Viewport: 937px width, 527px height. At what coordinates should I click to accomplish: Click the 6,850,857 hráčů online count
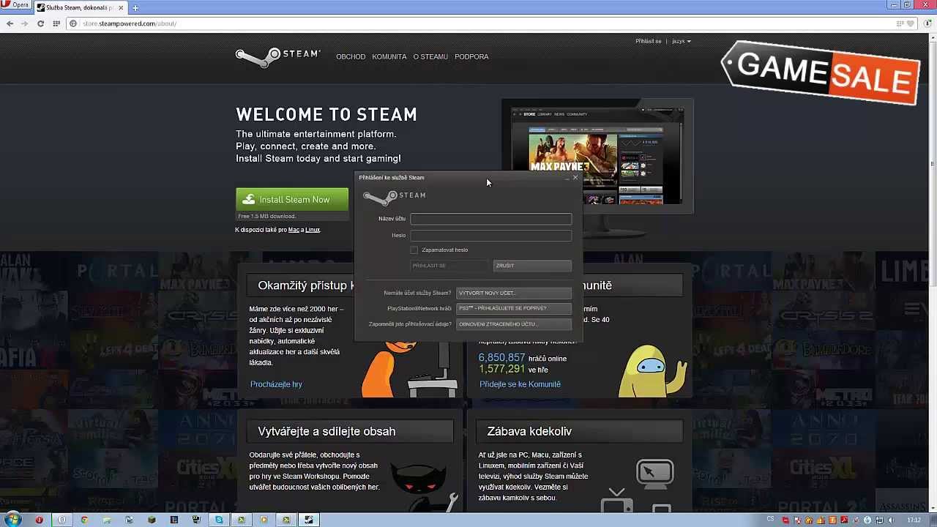(523, 358)
